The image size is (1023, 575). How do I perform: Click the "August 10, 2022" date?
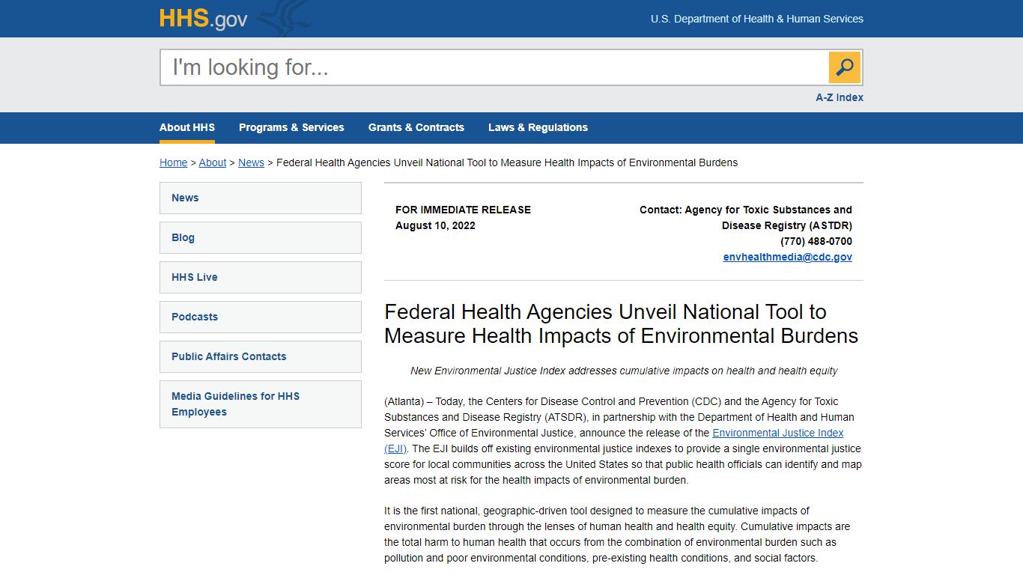[435, 225]
